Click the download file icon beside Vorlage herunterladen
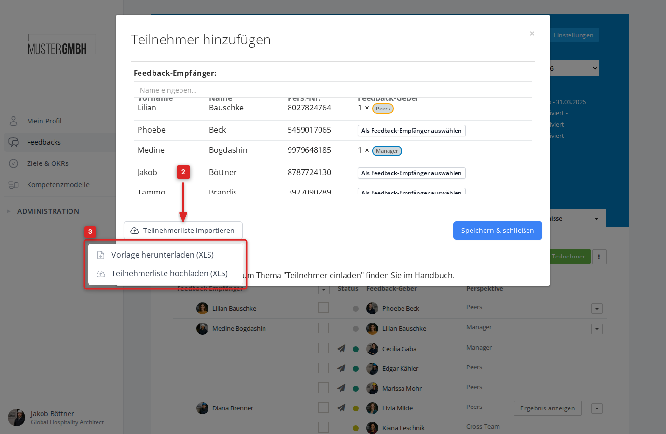The image size is (666, 434). (x=101, y=255)
